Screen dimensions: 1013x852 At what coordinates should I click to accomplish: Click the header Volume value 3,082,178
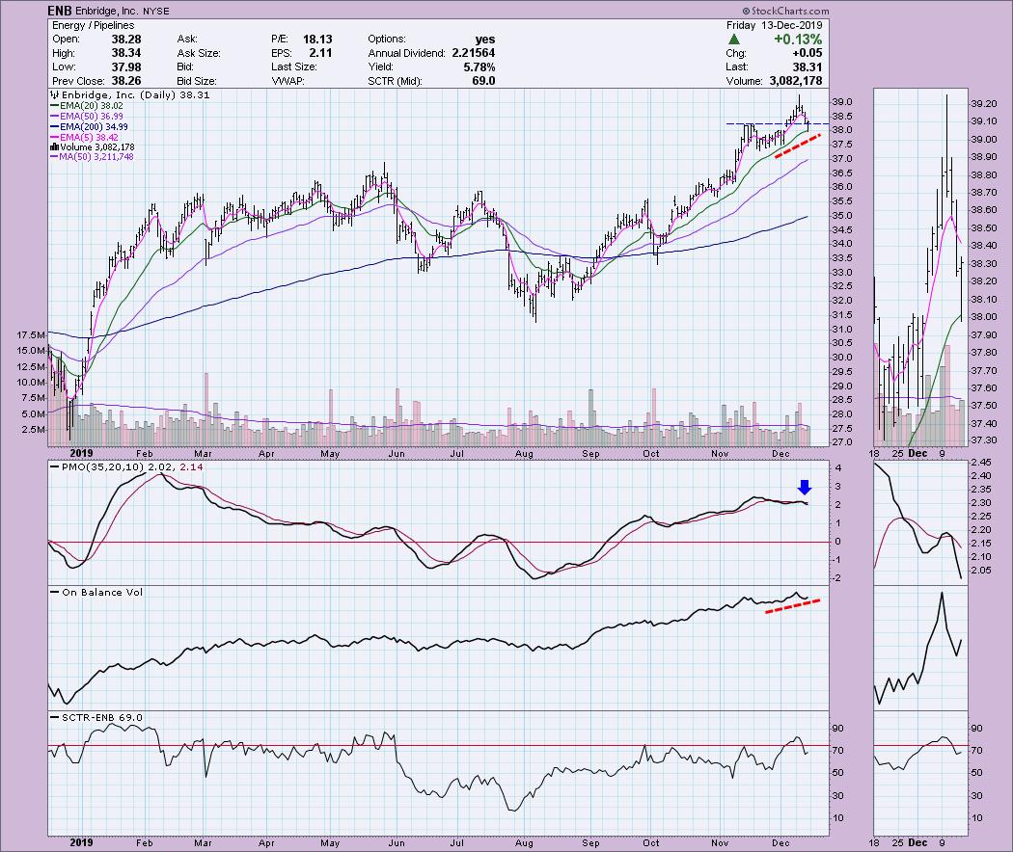[x=796, y=81]
